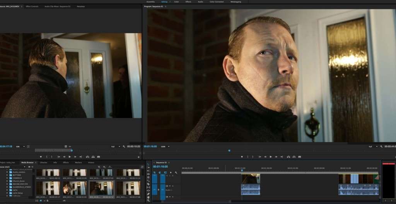The image size is (396, 204).
Task: Select the Rolling Edit tool
Action: coord(148,177)
